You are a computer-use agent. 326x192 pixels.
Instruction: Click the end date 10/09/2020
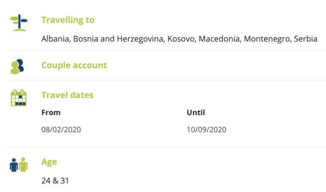tap(206, 129)
